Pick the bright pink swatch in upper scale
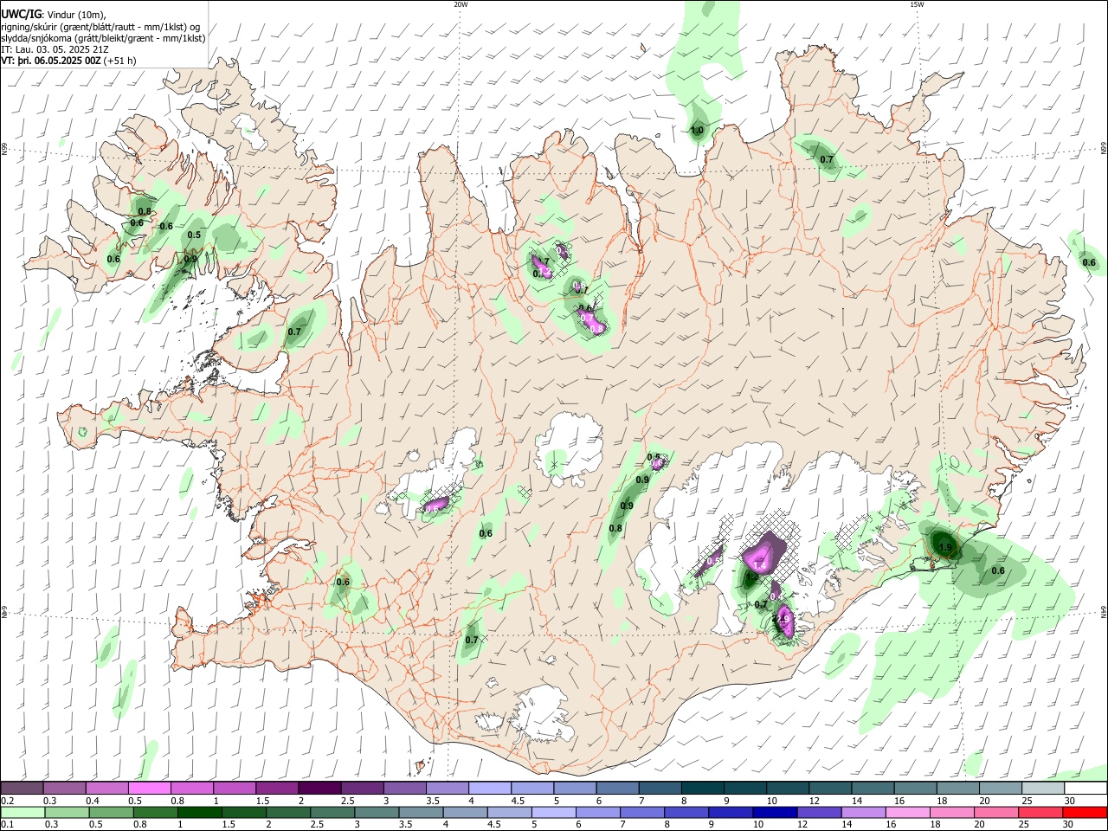1108x831 pixels. click(x=150, y=788)
